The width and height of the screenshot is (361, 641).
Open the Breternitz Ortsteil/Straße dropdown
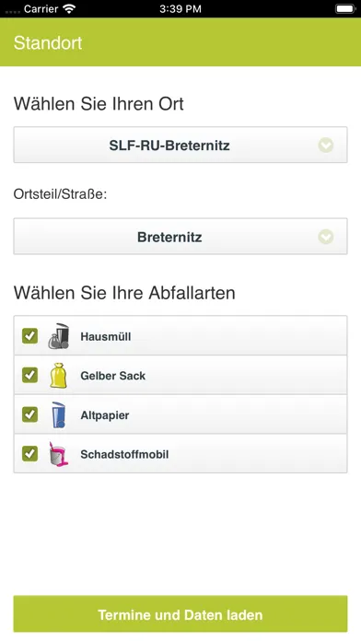pos(180,237)
